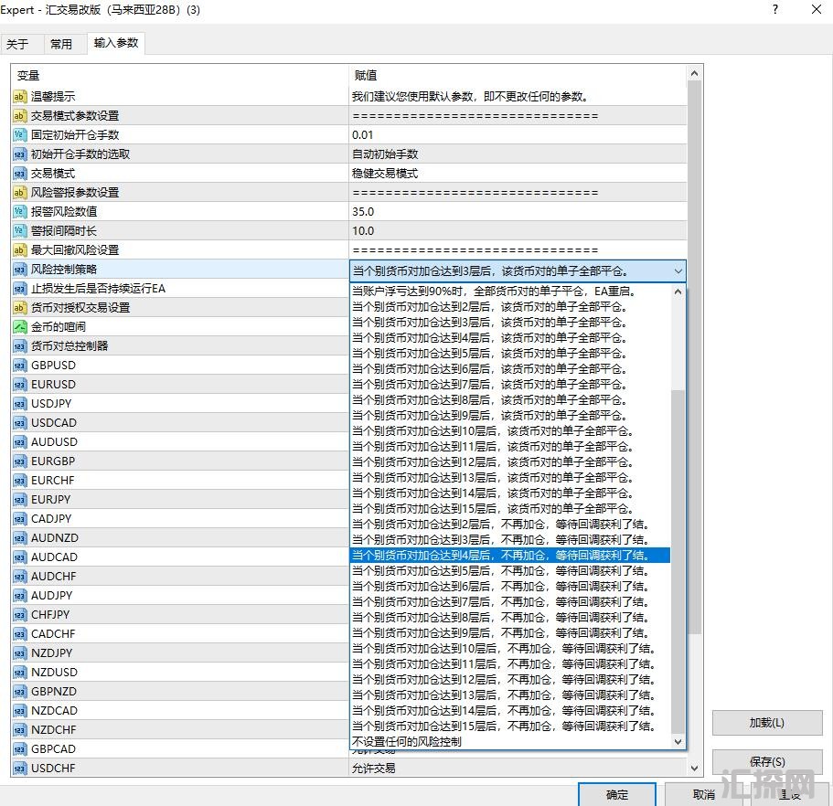Click the icon beside 报警风险数值
The height and width of the screenshot is (806, 833).
(19, 212)
